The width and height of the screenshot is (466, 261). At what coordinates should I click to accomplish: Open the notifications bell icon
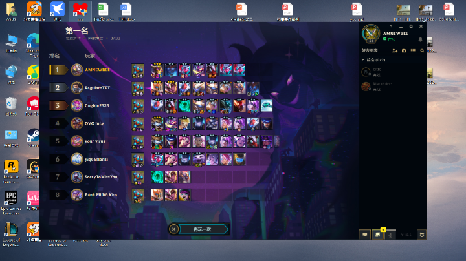tap(420, 39)
